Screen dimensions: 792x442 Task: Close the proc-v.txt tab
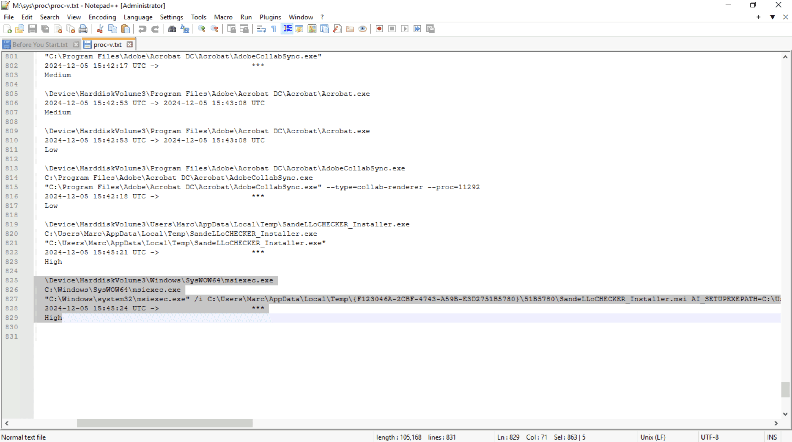tap(130, 44)
